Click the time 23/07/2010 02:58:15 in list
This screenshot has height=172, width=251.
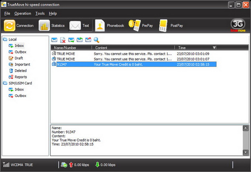[193, 64]
